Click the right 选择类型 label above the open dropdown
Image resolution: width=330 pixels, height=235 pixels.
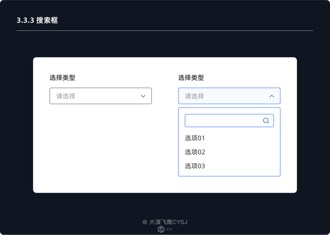coord(191,77)
